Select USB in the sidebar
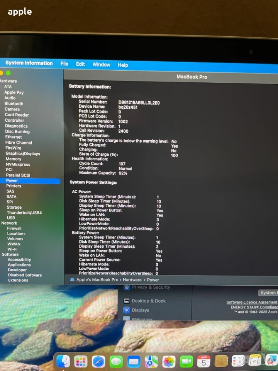Viewport: 278px width, 371px height. pyautogui.click(x=11, y=218)
